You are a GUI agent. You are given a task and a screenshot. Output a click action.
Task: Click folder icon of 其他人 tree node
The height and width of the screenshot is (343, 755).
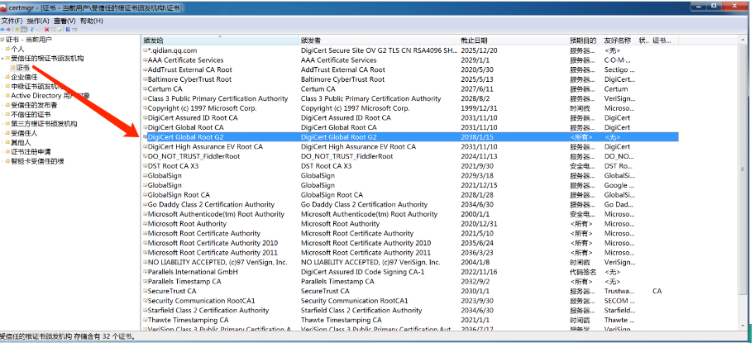(7, 142)
